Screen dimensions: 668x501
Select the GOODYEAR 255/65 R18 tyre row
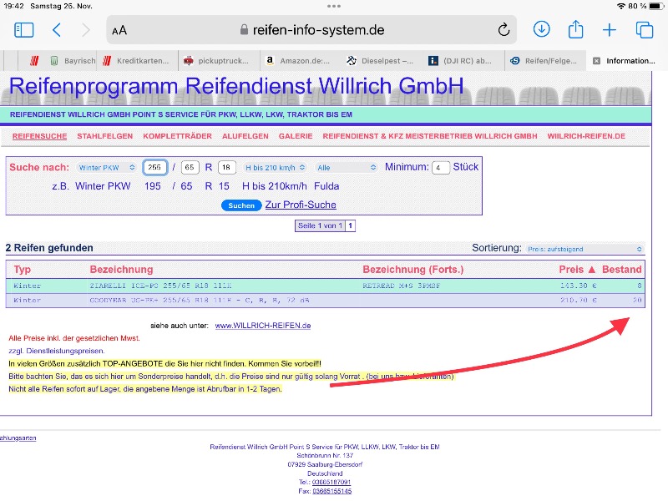pyautogui.click(x=325, y=301)
